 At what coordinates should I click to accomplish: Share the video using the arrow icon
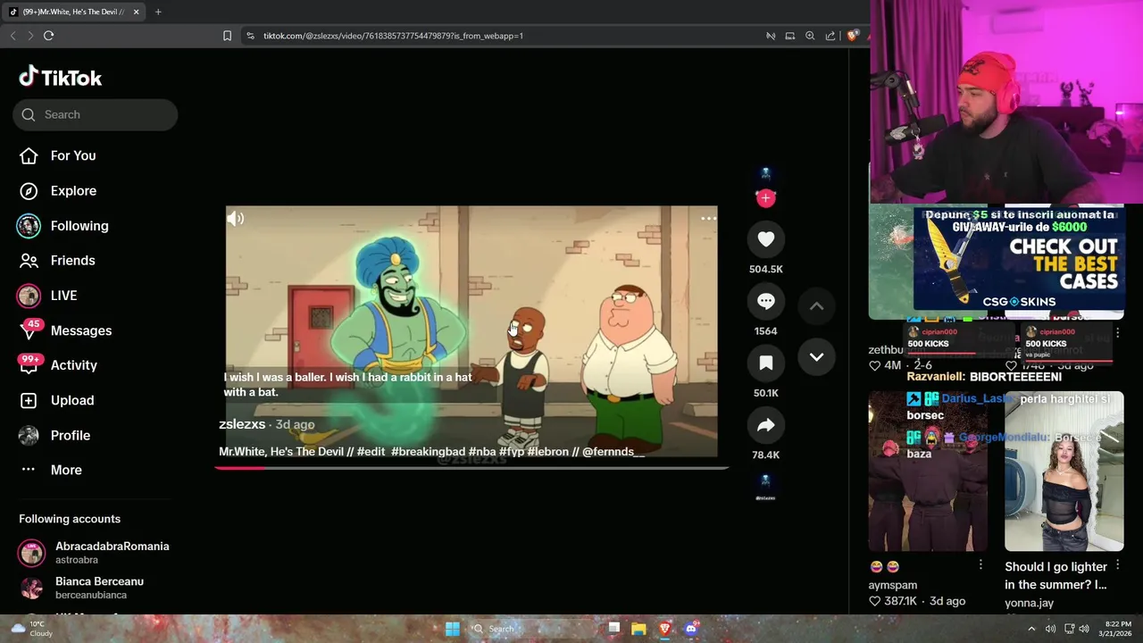[765, 426]
